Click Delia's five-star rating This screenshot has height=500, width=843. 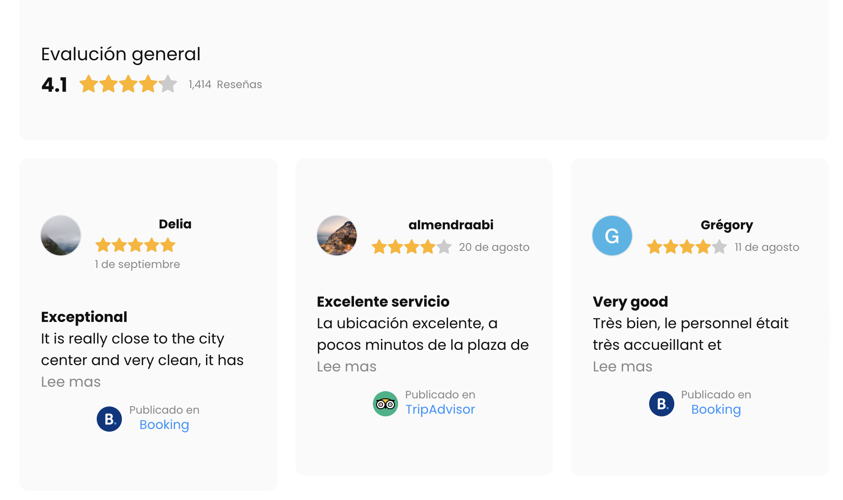tap(135, 245)
